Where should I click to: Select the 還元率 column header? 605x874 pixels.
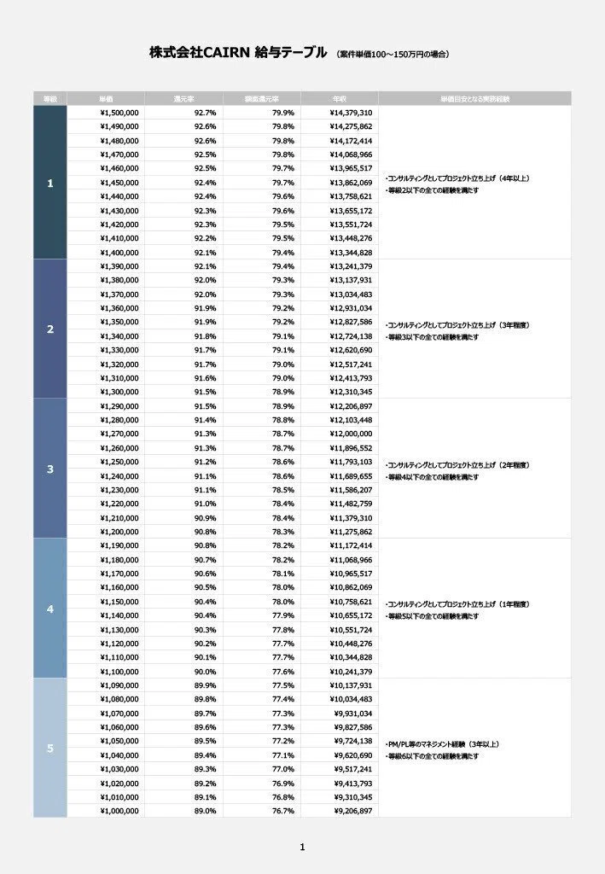pyautogui.click(x=183, y=99)
